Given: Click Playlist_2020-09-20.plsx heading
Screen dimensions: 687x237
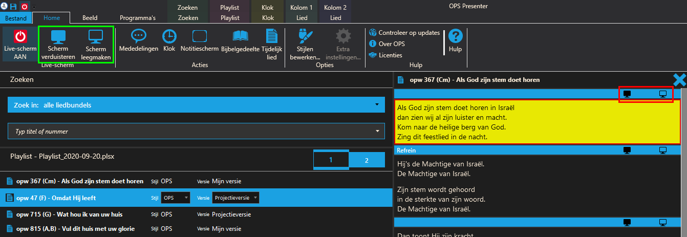Looking at the screenshot, I should 62,156.
